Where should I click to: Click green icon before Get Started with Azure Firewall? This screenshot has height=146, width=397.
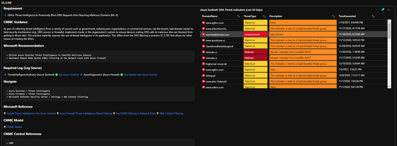[122, 74]
